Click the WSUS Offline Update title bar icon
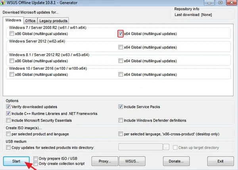The height and width of the screenshot is (170, 238). (3, 3)
